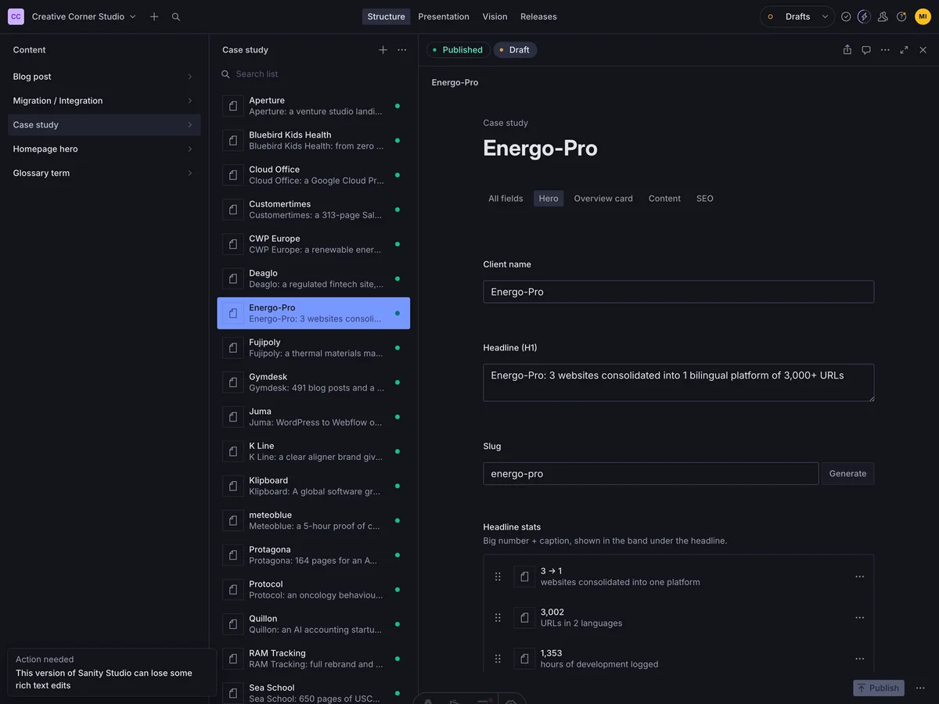The width and height of the screenshot is (939, 704).
Task: Open the users presence icon in top bar
Action: 883,16
